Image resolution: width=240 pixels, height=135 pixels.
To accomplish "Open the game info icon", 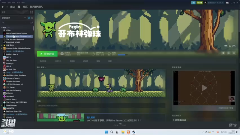I will [x=229, y=53].
